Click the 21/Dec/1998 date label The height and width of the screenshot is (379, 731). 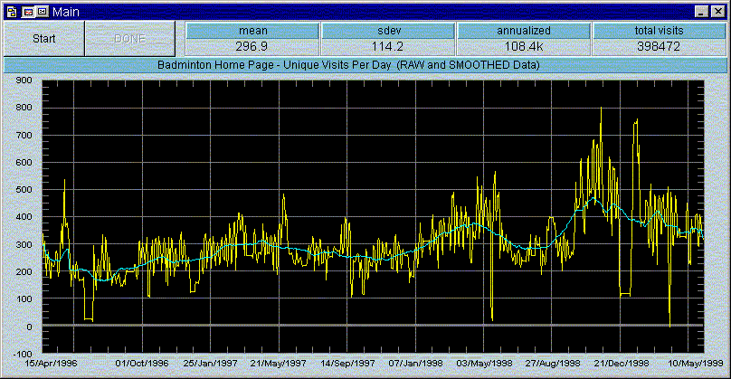pyautogui.click(x=621, y=363)
